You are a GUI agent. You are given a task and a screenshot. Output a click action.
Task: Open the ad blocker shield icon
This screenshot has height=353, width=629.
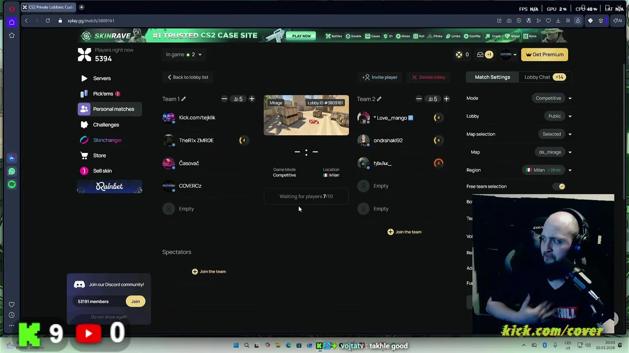519,21
